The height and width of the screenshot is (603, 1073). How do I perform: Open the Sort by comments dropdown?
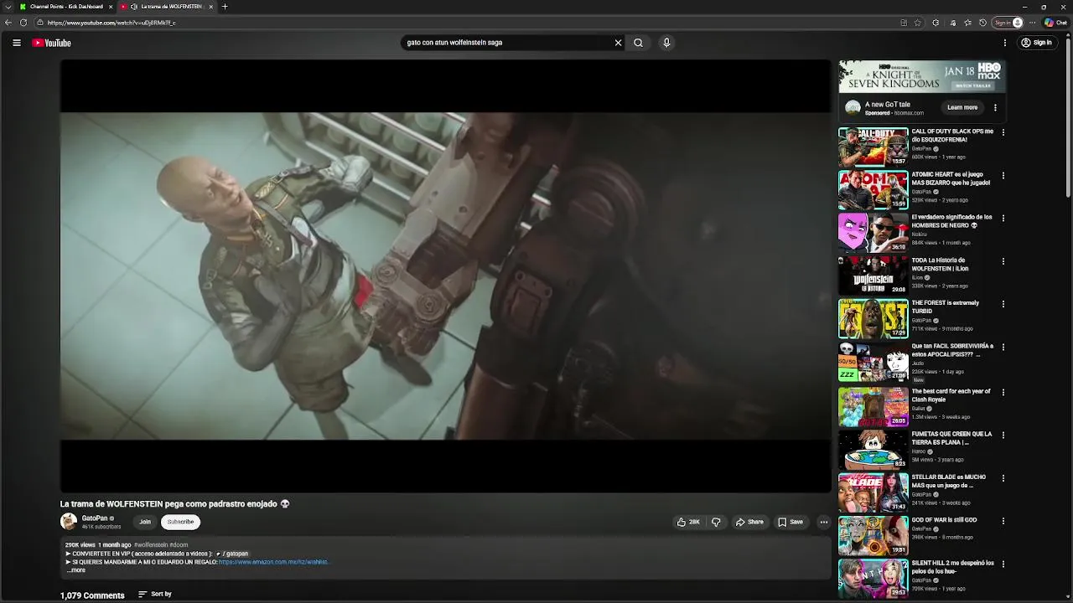pyautogui.click(x=155, y=594)
